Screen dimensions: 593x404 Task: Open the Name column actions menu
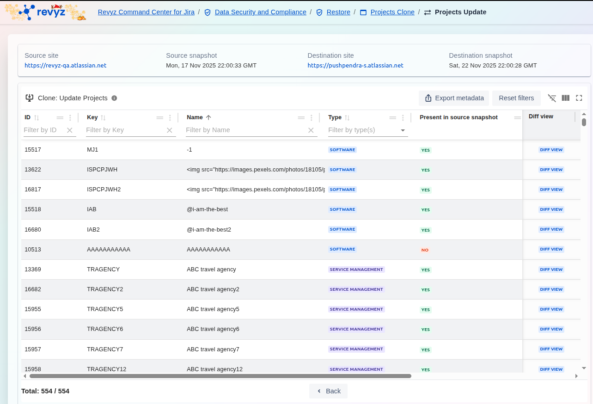pos(312,118)
